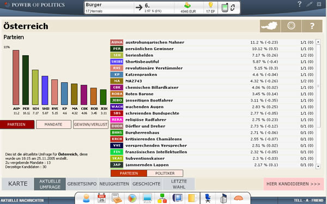Switch chart to MANDATE view
Image resolution: width=327 pixels, height=204 pixels.
click(53, 124)
